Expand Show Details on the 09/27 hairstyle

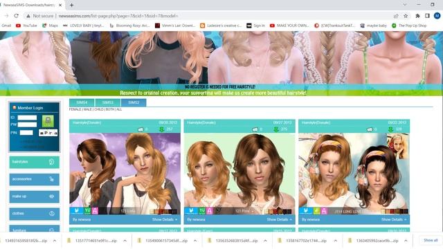click(280, 219)
